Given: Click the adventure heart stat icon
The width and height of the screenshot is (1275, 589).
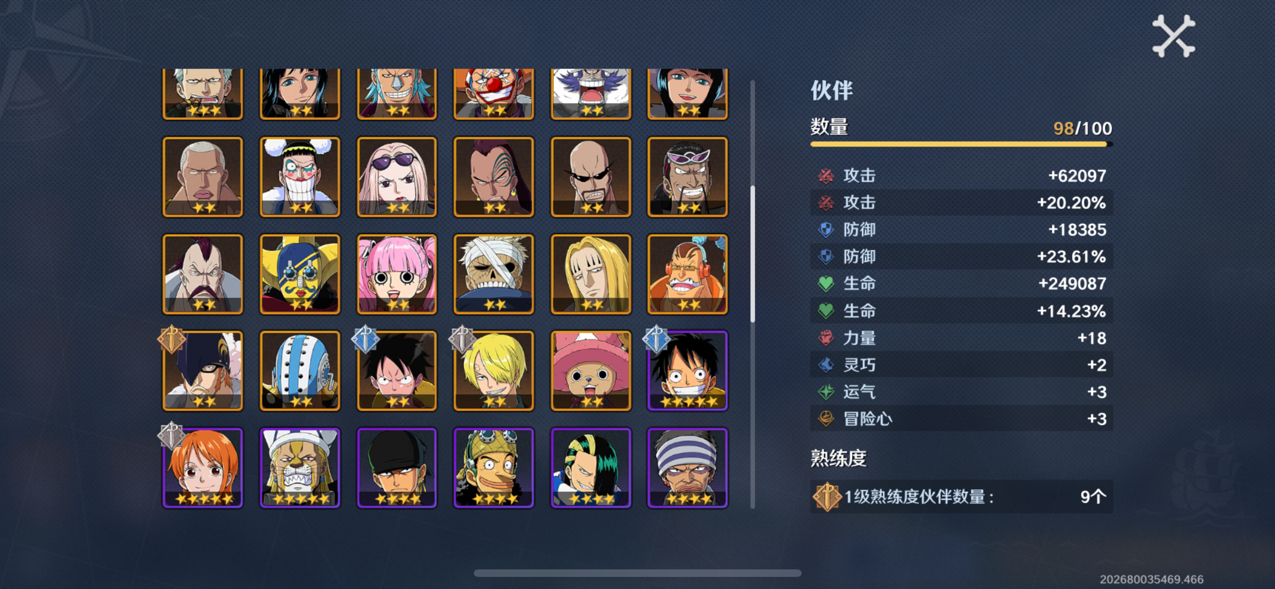Looking at the screenshot, I should click(826, 419).
